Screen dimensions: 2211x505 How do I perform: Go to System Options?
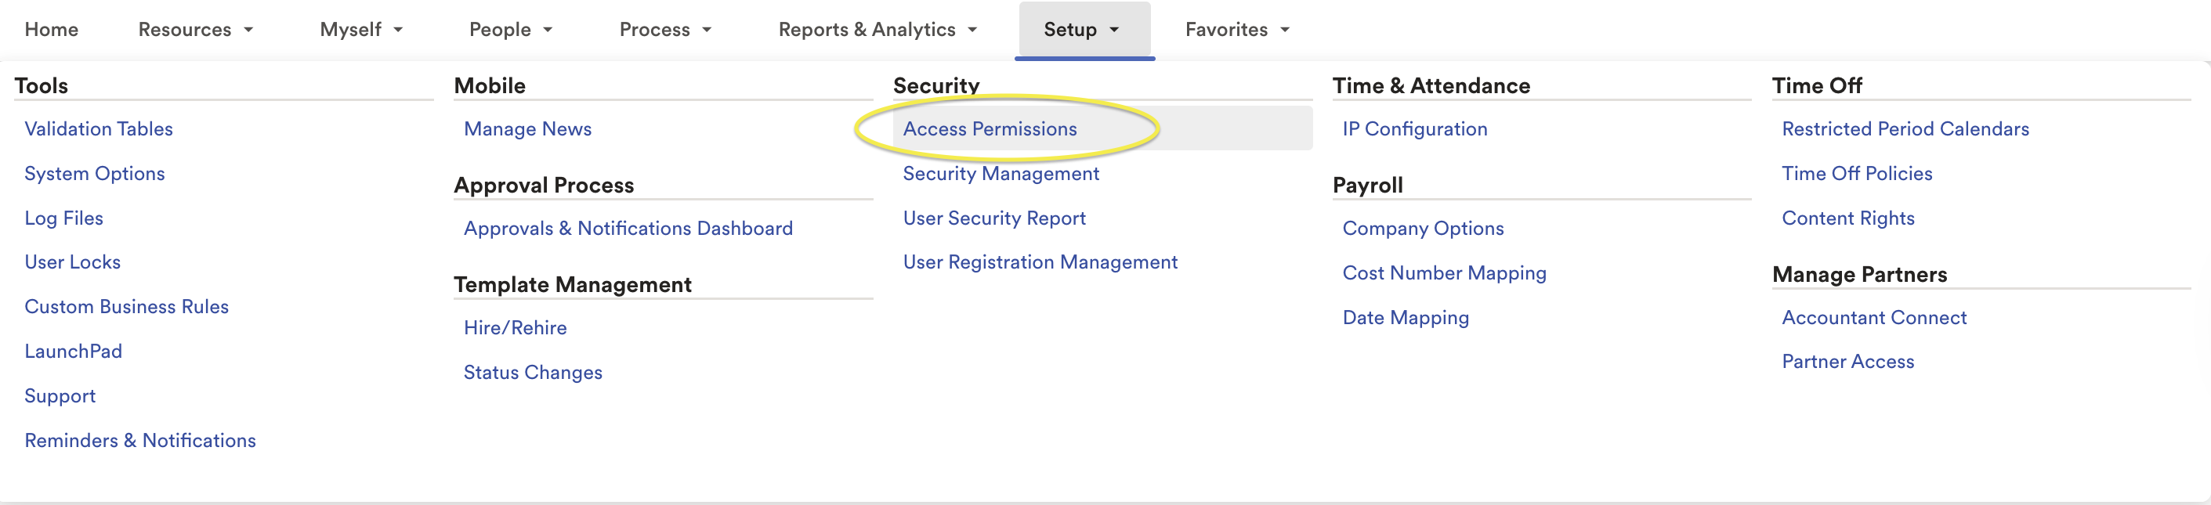(x=95, y=174)
